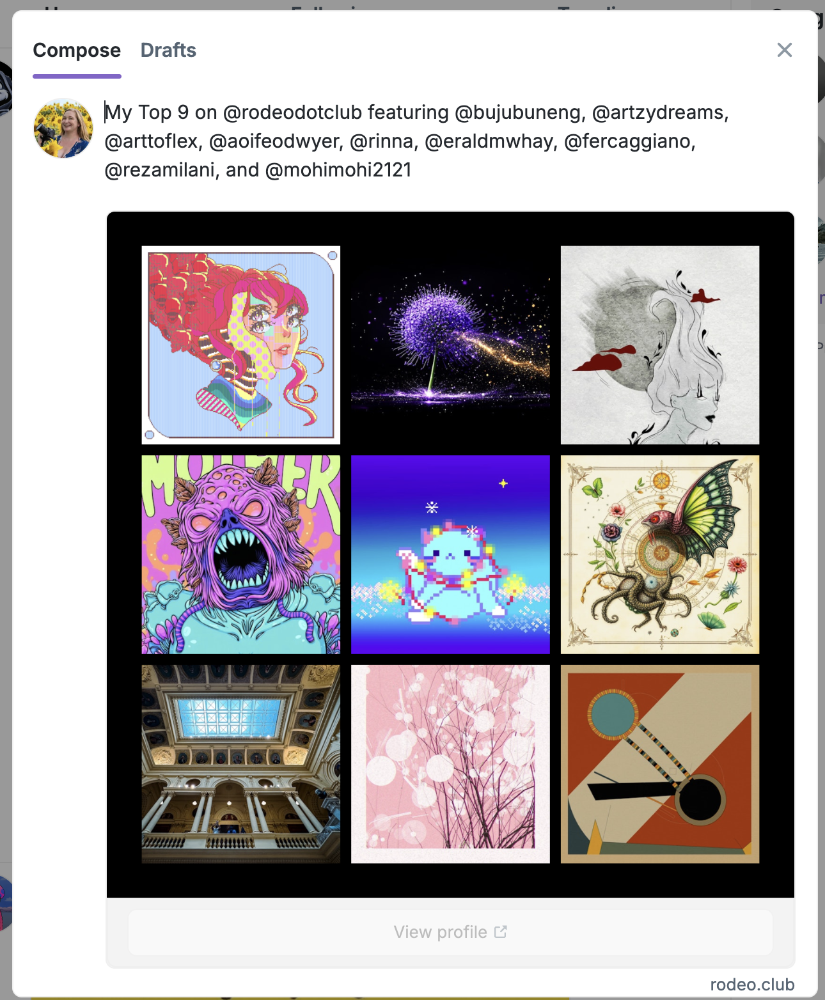This screenshot has width=825, height=1000.
Task: Close the compose dialog with X icon
Action: coord(784,50)
